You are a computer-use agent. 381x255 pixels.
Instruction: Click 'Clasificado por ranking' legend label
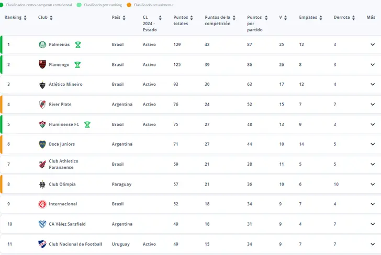(x=103, y=5)
